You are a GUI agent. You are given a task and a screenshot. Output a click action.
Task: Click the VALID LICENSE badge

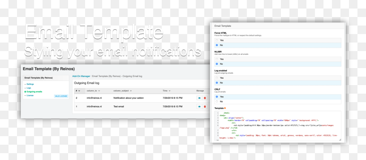click(x=61, y=96)
